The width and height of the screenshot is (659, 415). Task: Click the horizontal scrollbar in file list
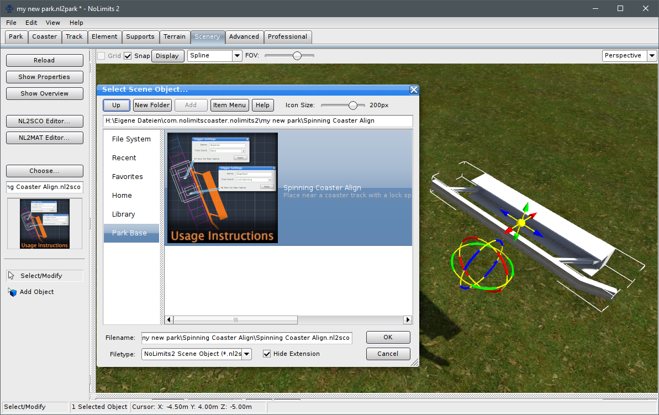235,320
